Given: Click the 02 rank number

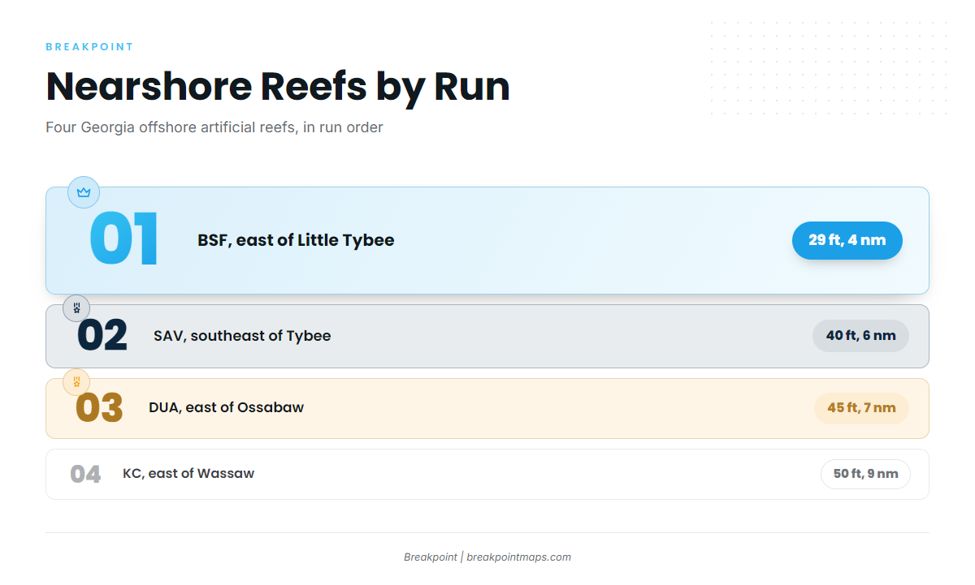Looking at the screenshot, I should (102, 336).
